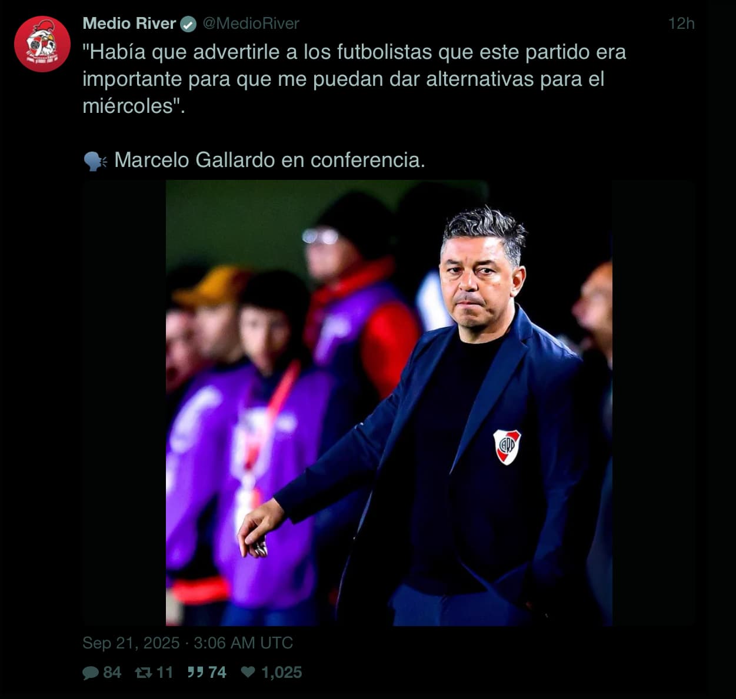The width and height of the screenshot is (736, 699).
Task: Click the 12h relative timestamp
Action: pyautogui.click(x=681, y=24)
